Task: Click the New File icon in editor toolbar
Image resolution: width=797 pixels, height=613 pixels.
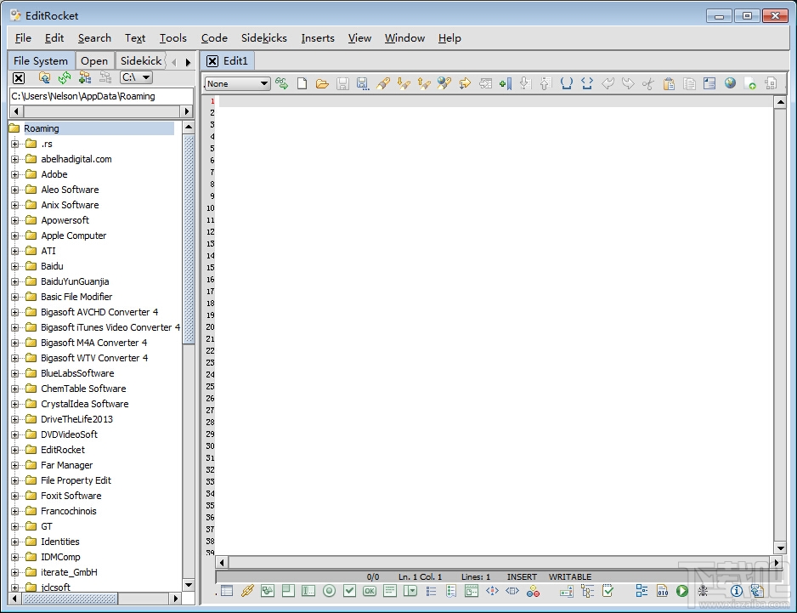Action: point(302,83)
